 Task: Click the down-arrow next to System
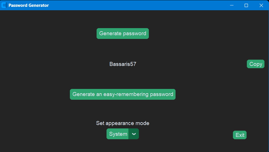pyautogui.click(x=134, y=134)
